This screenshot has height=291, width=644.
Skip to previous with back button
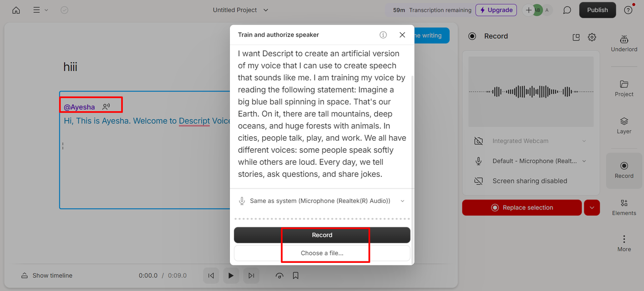pyautogui.click(x=211, y=275)
